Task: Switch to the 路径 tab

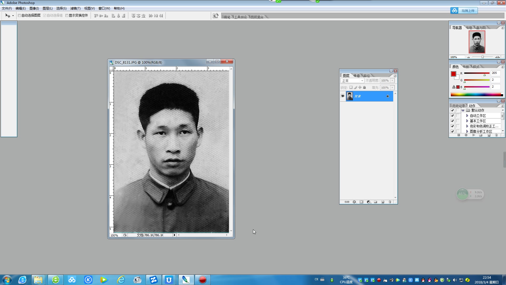Action: (x=367, y=76)
